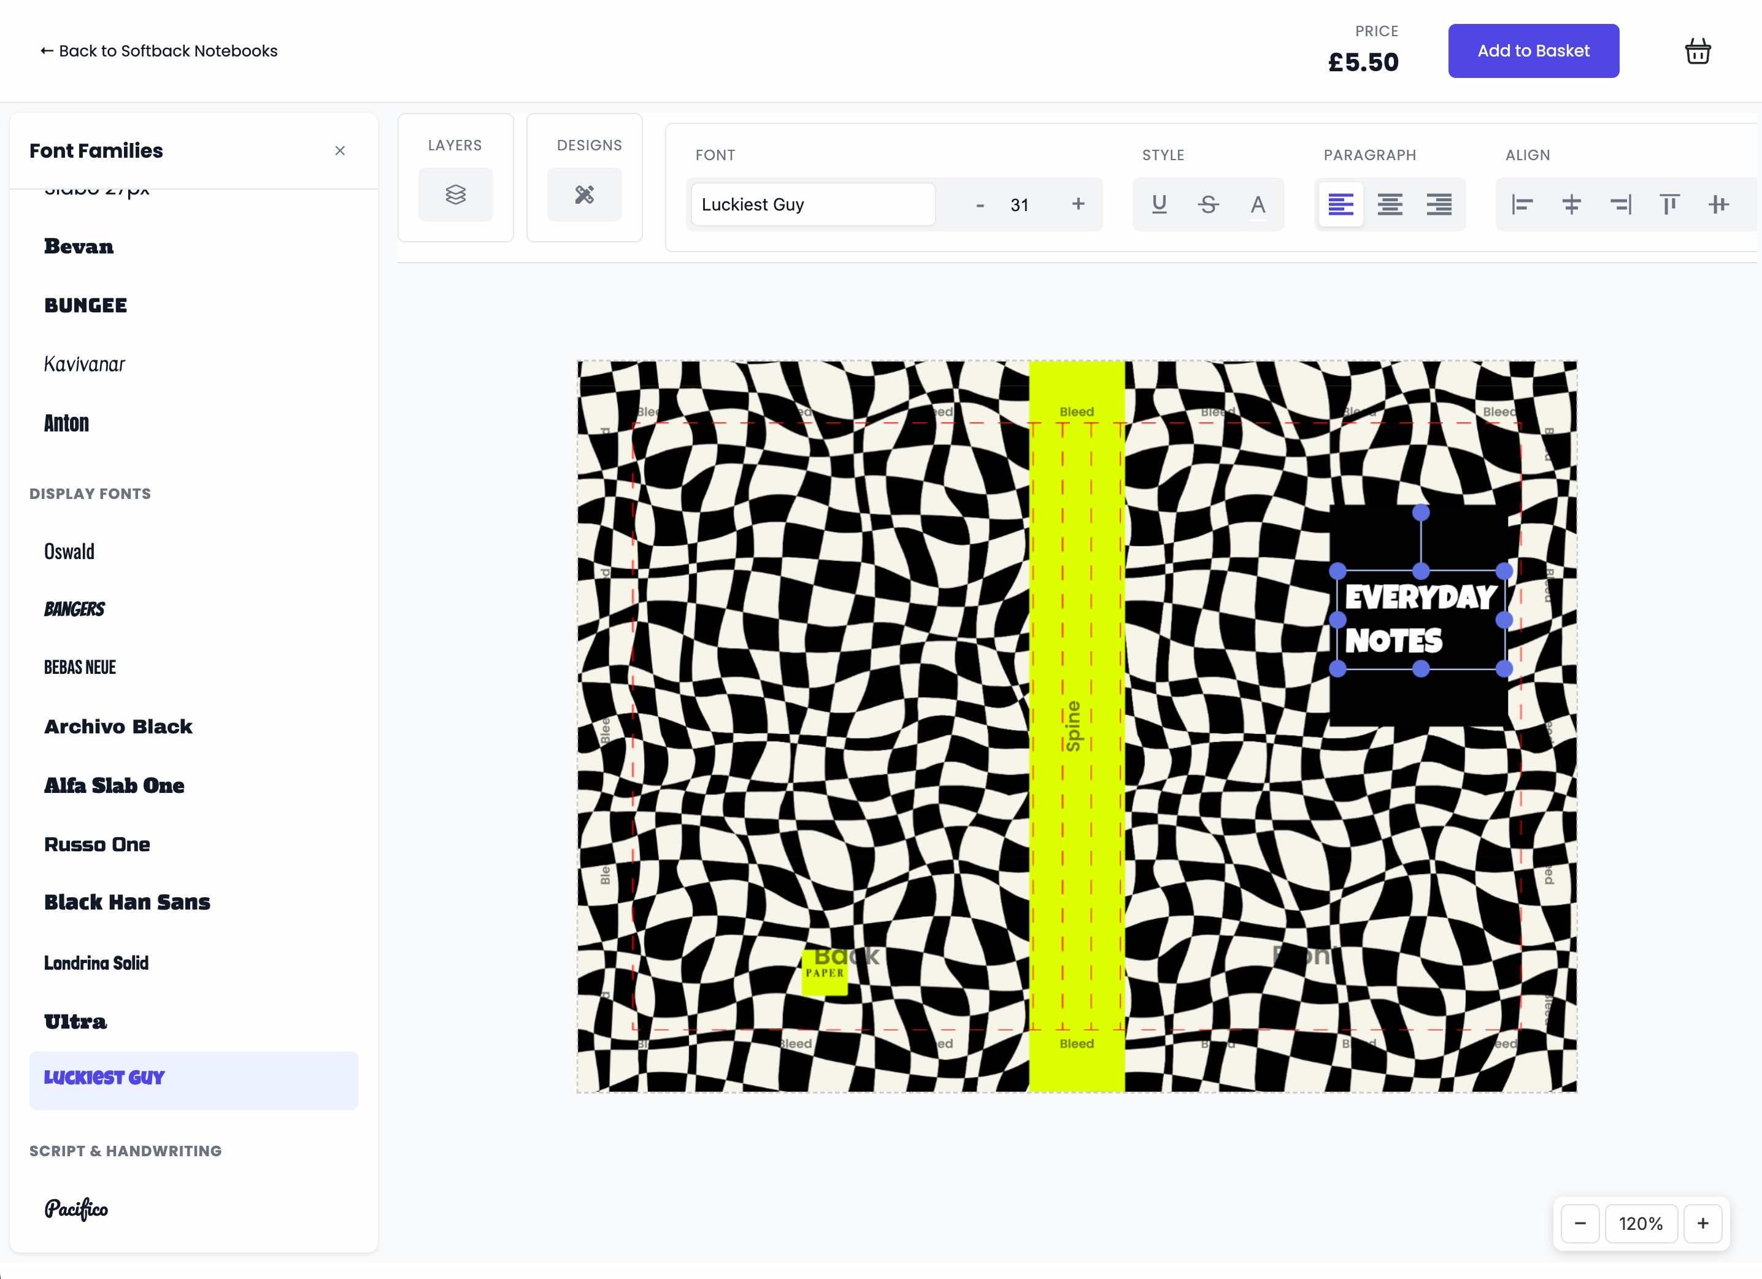
Task: Align text to top vertically
Action: (1669, 204)
